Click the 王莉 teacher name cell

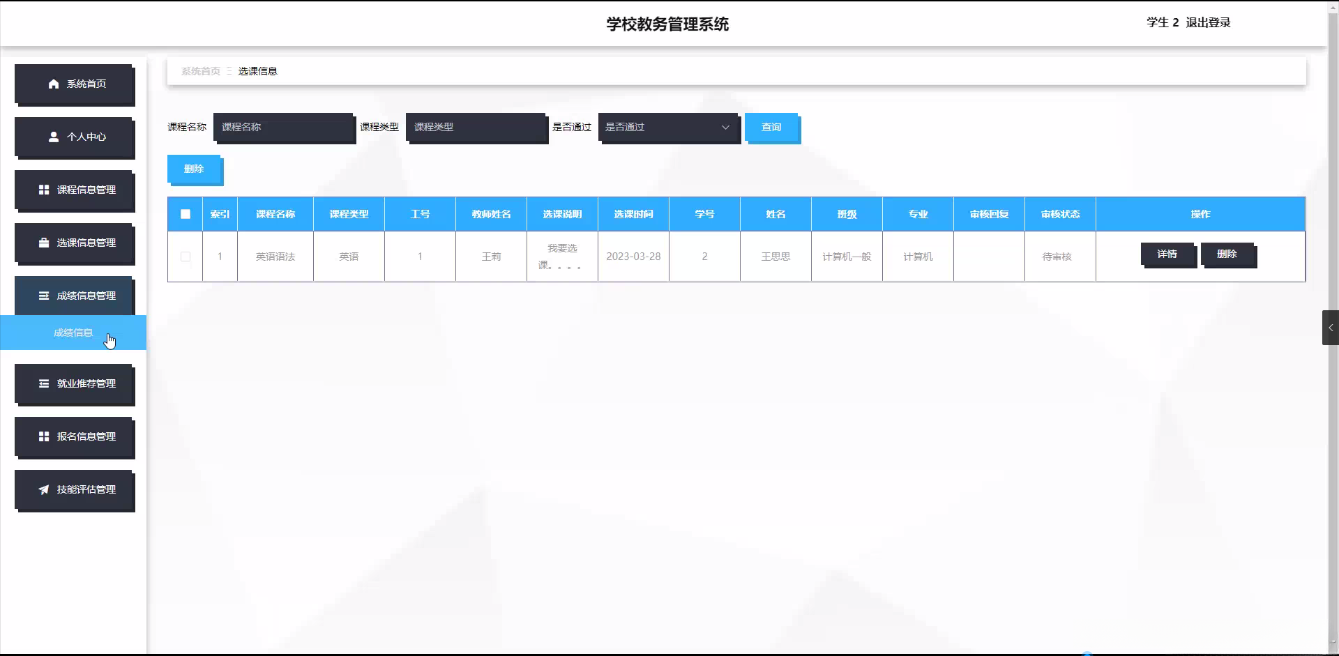click(x=491, y=257)
